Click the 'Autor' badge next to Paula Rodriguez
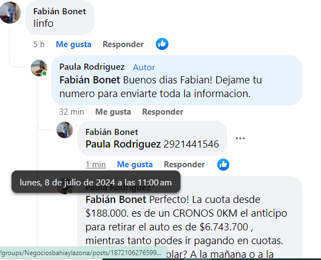The height and width of the screenshot is (260, 321). 144,67
